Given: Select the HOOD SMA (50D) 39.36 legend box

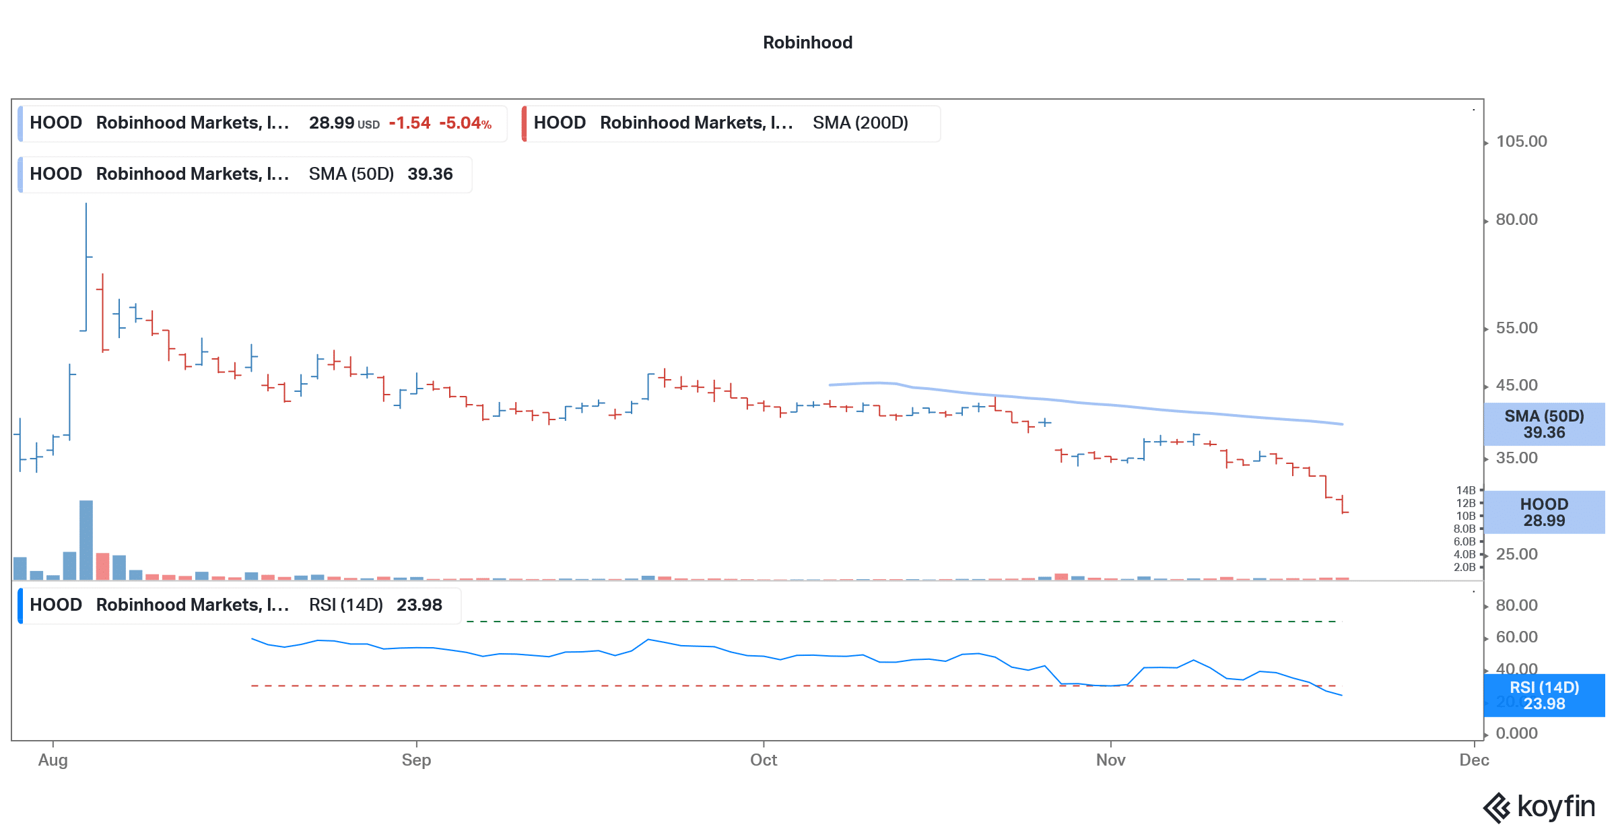Looking at the screenshot, I should (x=245, y=174).
